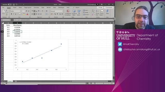Add a new sheet with plus icon
Screen dimensions: 165x92
16,81
